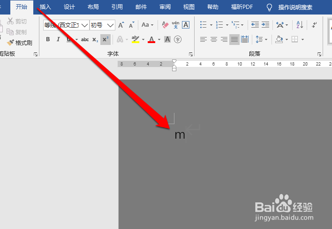Apply character shading
The height and width of the screenshot is (229, 332).
pyautogui.click(x=167, y=39)
